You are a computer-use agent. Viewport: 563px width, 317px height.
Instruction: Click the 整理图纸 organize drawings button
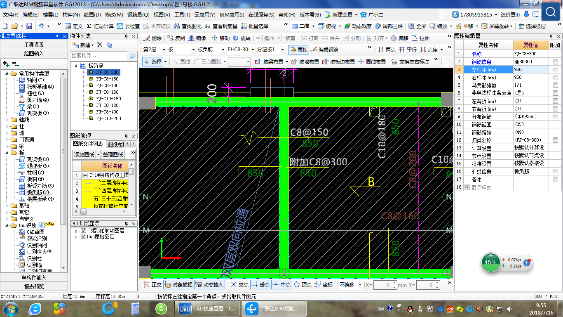coord(113,155)
